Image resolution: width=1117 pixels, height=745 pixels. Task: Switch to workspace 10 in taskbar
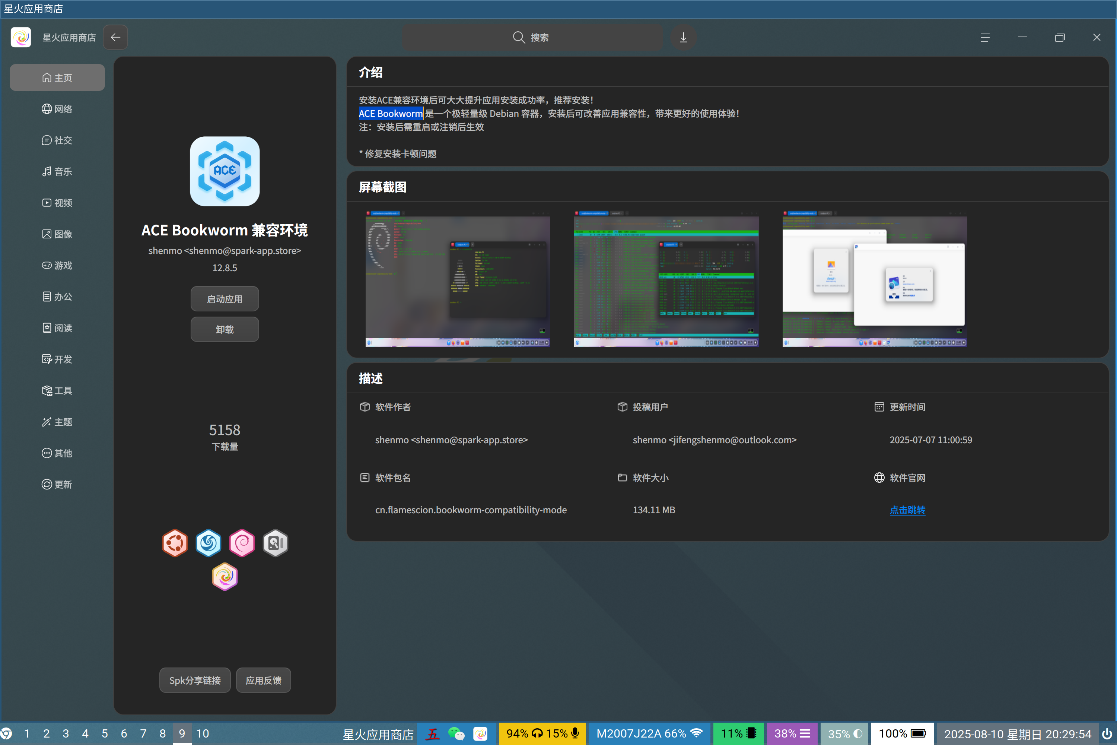tap(203, 733)
